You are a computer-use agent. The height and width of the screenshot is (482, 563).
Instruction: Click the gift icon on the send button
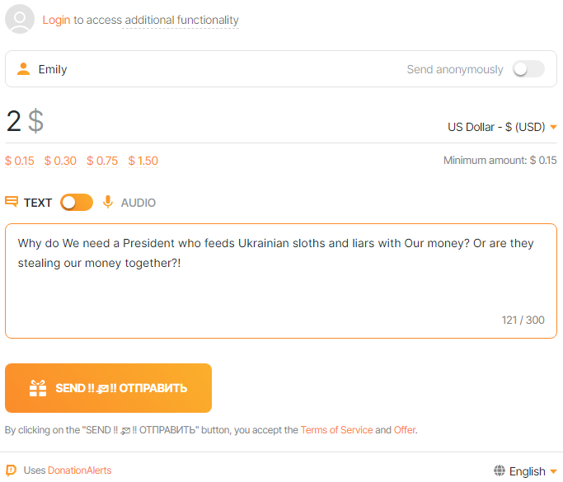pos(38,388)
